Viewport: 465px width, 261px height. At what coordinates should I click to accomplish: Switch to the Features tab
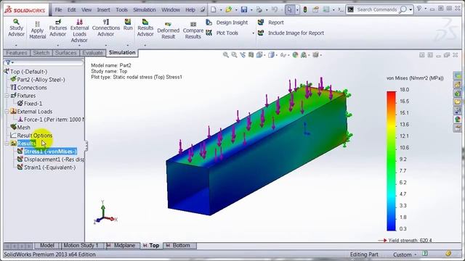click(17, 53)
